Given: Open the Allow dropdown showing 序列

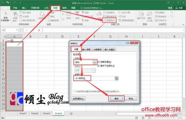Looking at the screenshot, I should click(x=94, y=62).
